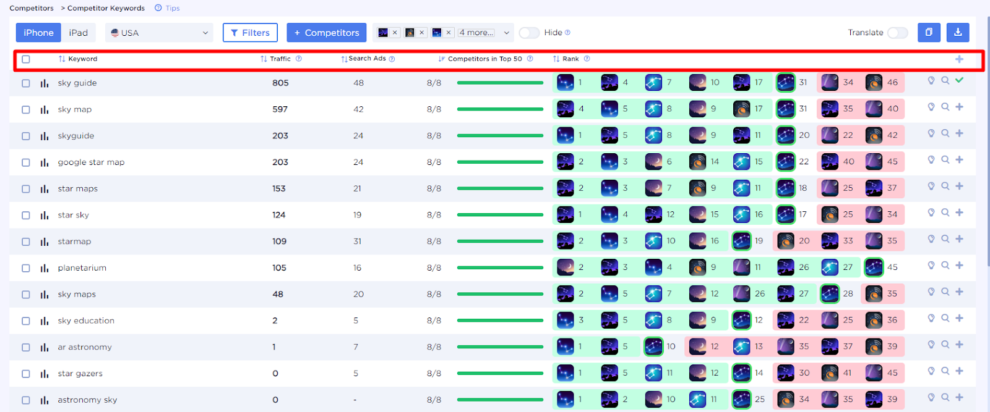Image resolution: width=990 pixels, height=412 pixels.
Task: Click search magnifier in astronomy sky row
Action: tap(945, 397)
